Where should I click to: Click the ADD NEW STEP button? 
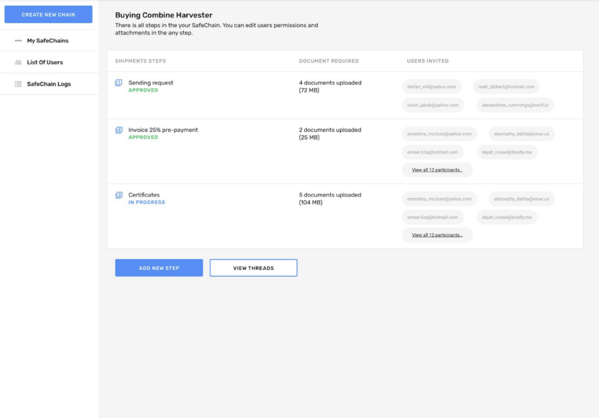(159, 267)
